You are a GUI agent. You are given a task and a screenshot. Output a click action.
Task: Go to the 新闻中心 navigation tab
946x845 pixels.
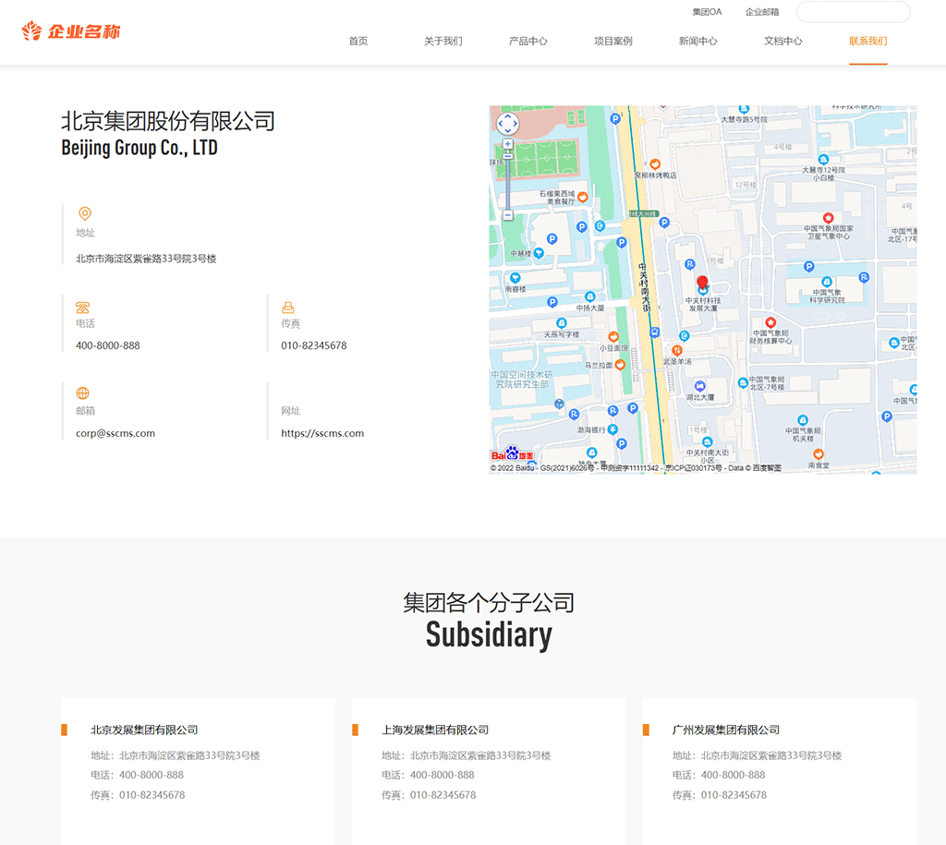click(698, 42)
